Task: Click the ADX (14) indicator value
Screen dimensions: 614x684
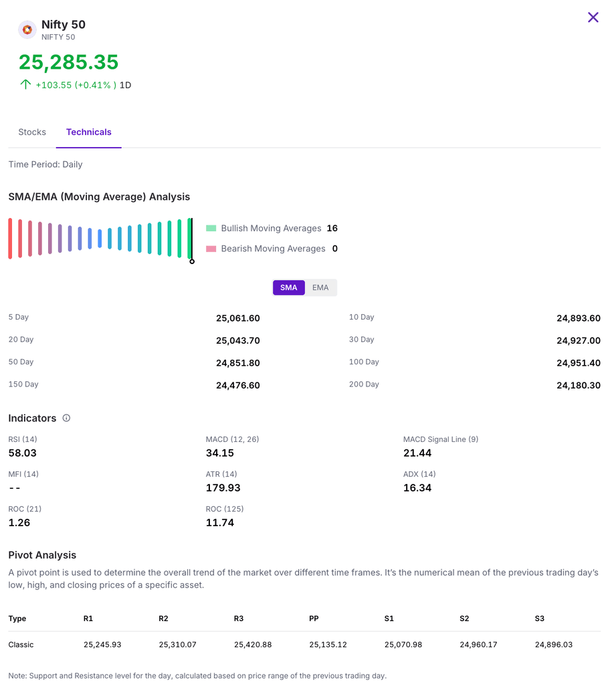Action: coord(417,488)
